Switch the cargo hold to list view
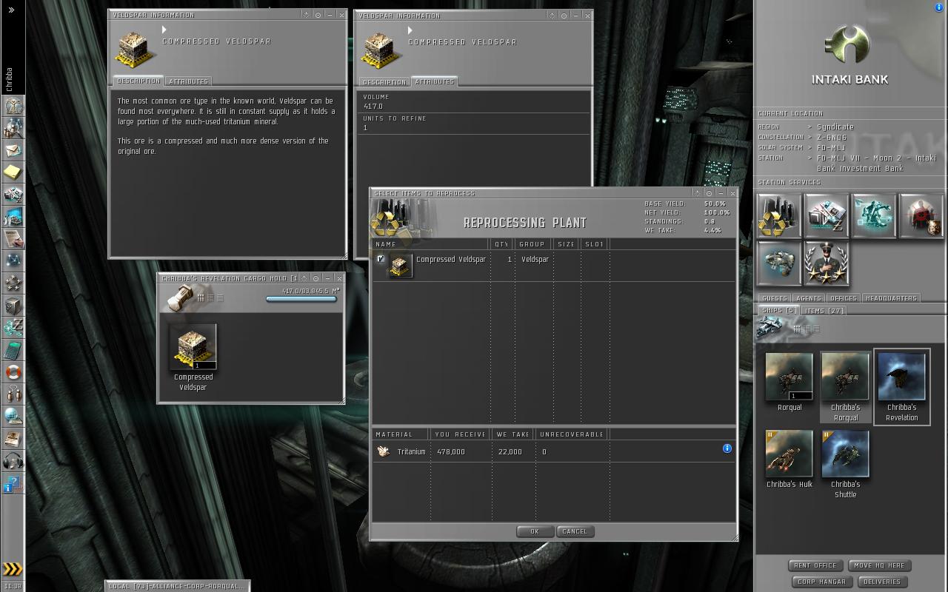This screenshot has height=592, width=948. pos(219,298)
